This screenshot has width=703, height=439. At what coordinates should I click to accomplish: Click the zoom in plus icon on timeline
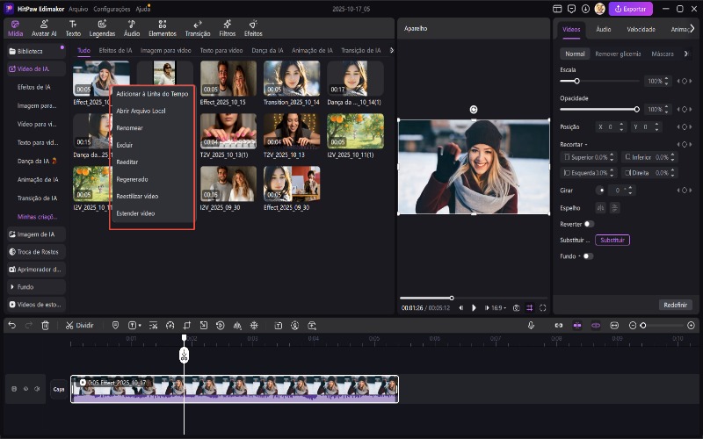tap(691, 326)
